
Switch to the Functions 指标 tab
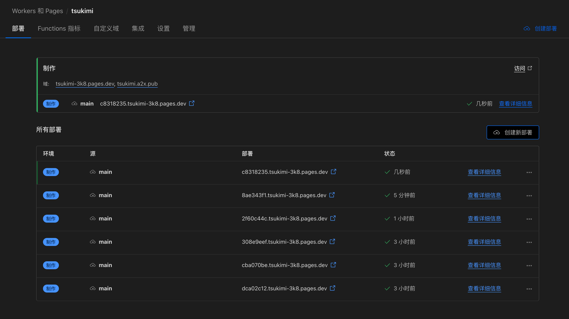tap(59, 28)
